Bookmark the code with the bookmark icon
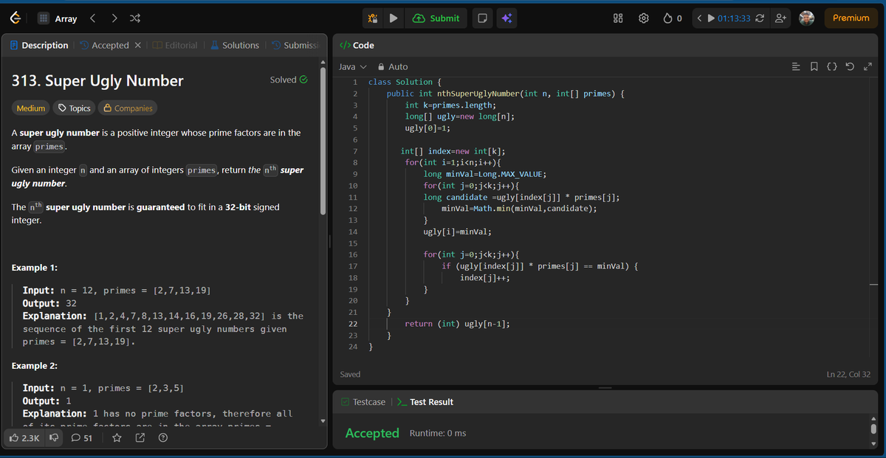 coord(814,67)
